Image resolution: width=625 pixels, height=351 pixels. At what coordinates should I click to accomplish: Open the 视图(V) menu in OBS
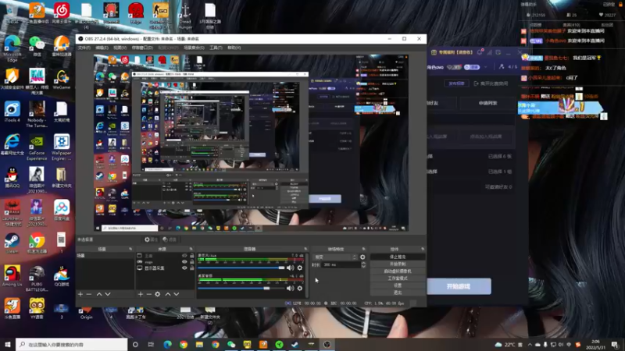120,48
